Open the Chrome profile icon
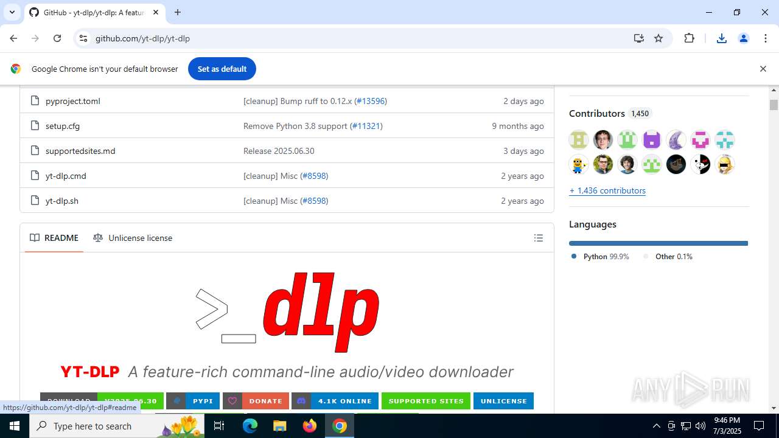This screenshot has height=438, width=779. [x=743, y=38]
